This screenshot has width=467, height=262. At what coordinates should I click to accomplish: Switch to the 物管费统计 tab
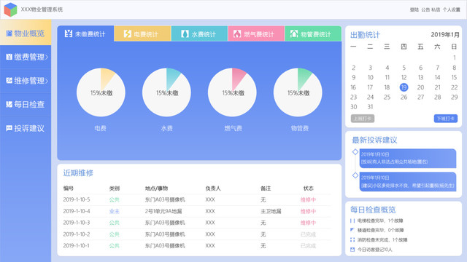point(313,33)
